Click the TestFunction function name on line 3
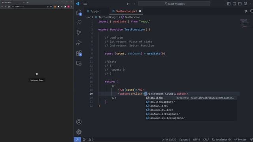Viewport: 253px width, 142px height. tap(134, 30)
